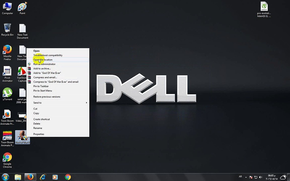Select the Video_201 file on desktop
This screenshot has height=181, width=290.
[x=21, y=117]
